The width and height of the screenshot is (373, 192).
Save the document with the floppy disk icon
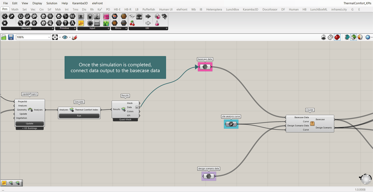tap(11, 37)
